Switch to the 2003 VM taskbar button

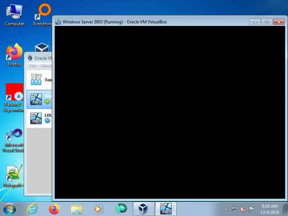(166, 209)
